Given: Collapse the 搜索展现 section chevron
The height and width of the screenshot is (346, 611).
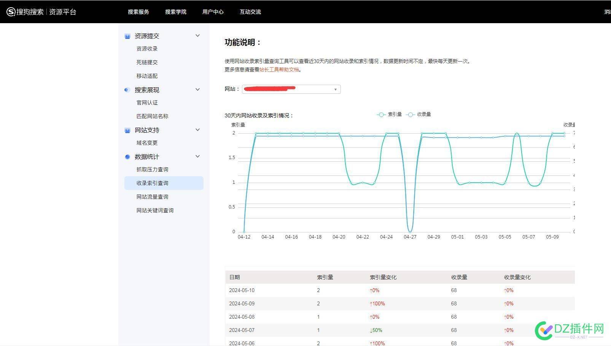Looking at the screenshot, I should (x=197, y=90).
